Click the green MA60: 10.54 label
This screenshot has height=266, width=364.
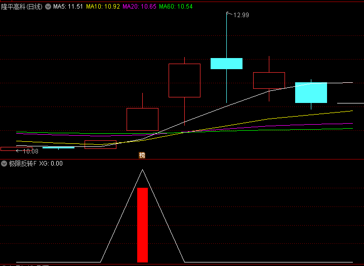176,7
